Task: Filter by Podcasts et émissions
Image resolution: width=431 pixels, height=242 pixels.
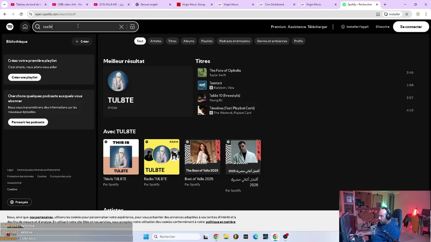Action: coord(235,41)
